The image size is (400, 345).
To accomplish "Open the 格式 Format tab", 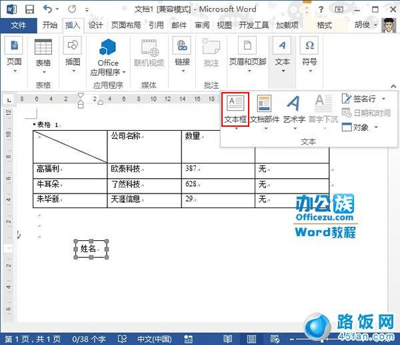I will pos(324,25).
